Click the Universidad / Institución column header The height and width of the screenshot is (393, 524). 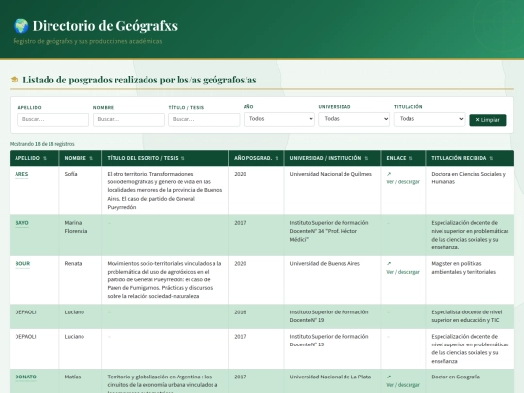(x=333, y=158)
